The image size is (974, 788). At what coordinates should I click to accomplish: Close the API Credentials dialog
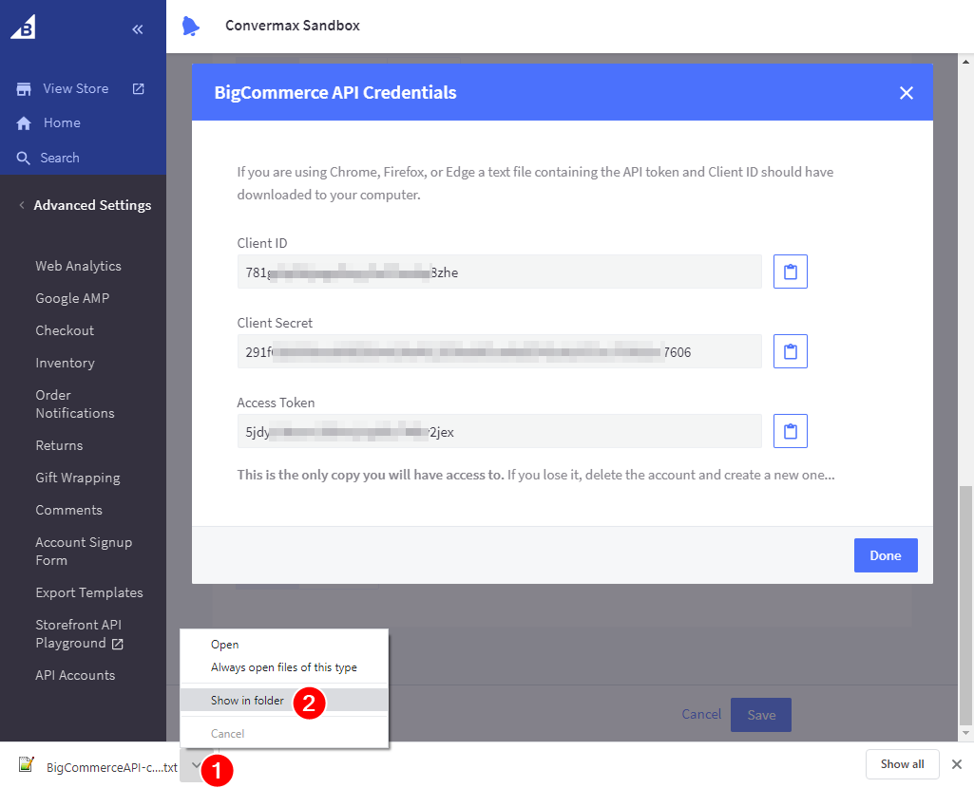click(907, 92)
